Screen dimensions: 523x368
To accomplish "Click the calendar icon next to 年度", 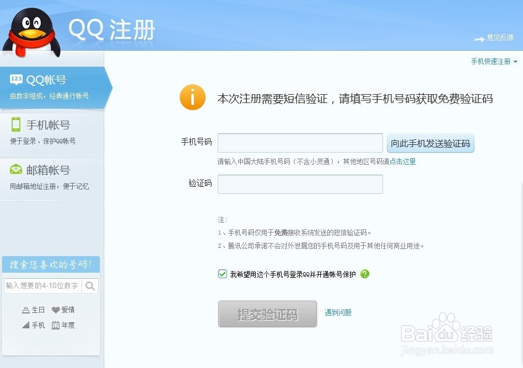I will pyautogui.click(x=56, y=325).
